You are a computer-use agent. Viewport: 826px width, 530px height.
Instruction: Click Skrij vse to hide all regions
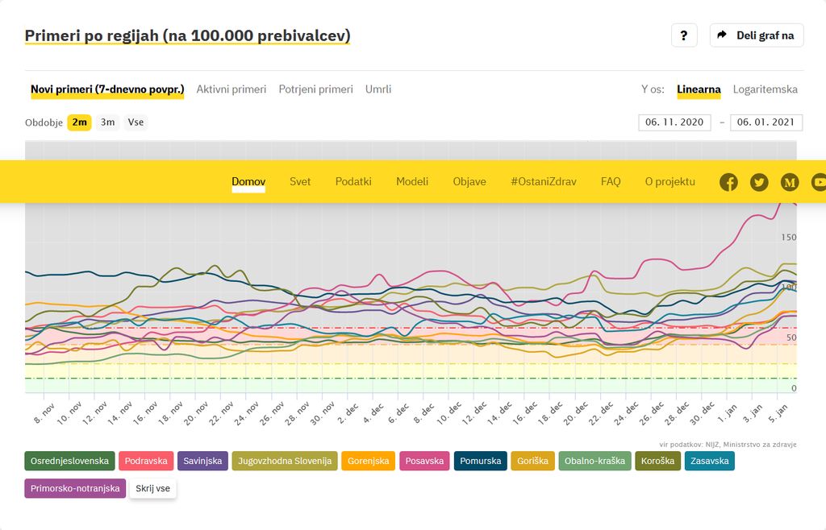pyautogui.click(x=152, y=488)
